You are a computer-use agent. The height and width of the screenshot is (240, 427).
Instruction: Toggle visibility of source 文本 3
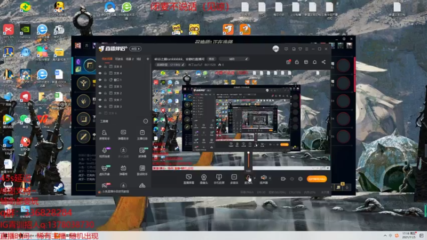100,106
